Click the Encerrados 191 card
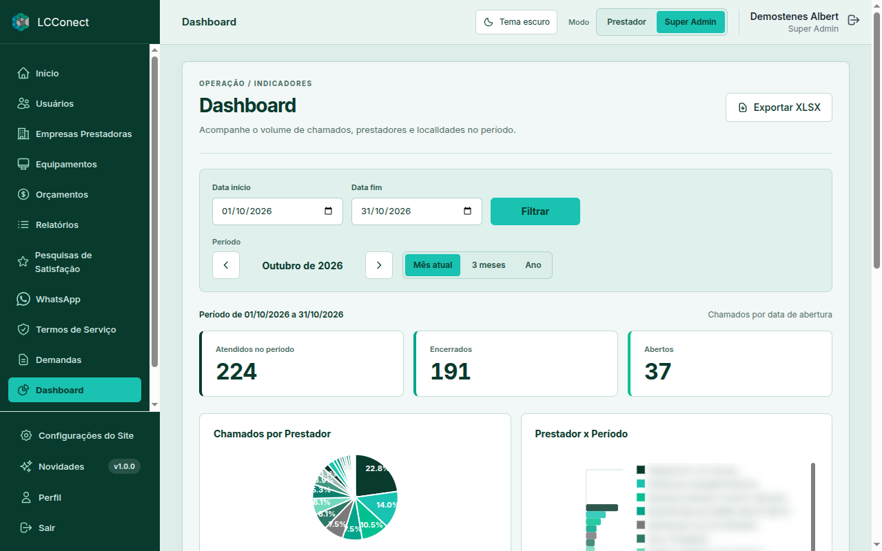The image size is (882, 551). pyautogui.click(x=515, y=364)
